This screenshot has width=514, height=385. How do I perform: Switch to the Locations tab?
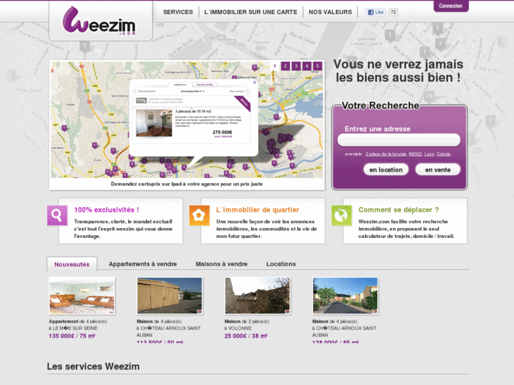click(281, 264)
